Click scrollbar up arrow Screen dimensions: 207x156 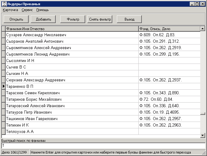point(202,29)
